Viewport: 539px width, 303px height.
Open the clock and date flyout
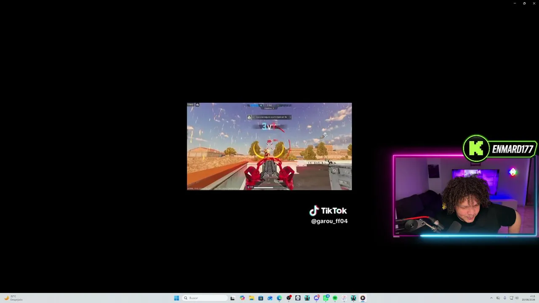click(x=528, y=298)
